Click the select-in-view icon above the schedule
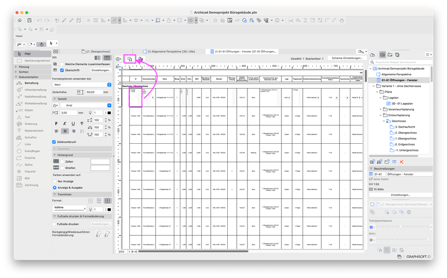Viewport: 447px width, 278px height. [130, 59]
